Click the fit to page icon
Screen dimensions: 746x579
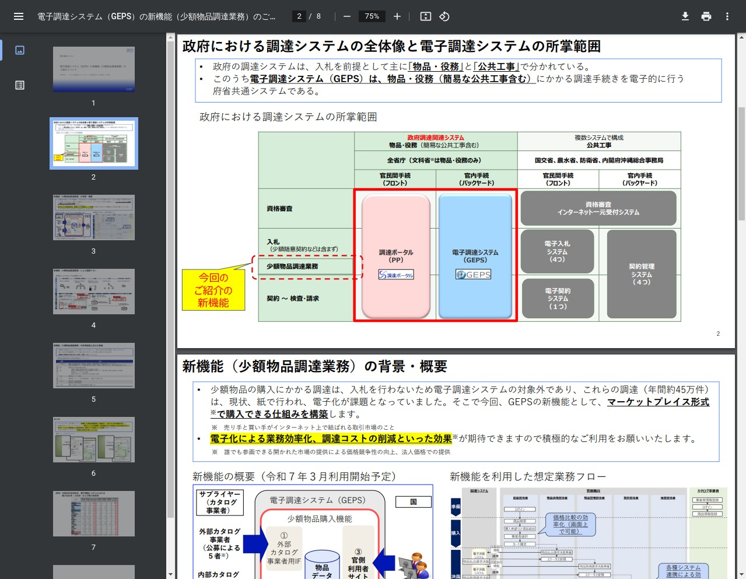tap(426, 16)
